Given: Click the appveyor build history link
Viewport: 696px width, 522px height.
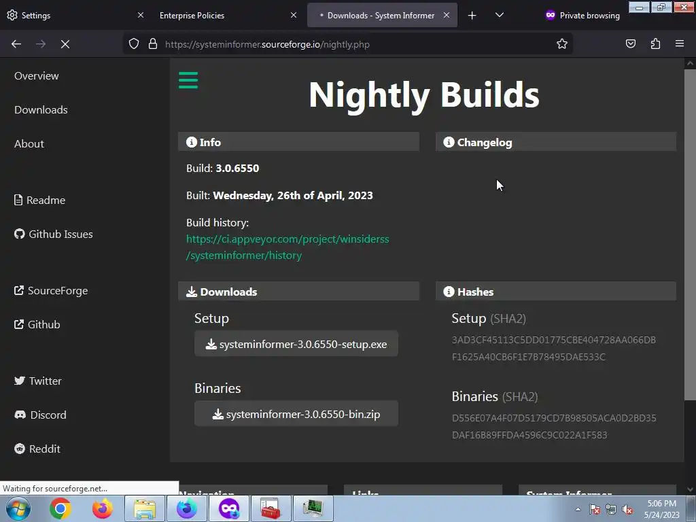Looking at the screenshot, I should [288, 247].
